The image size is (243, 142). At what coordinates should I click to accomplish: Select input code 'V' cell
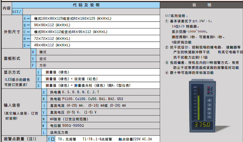tap(44, 112)
